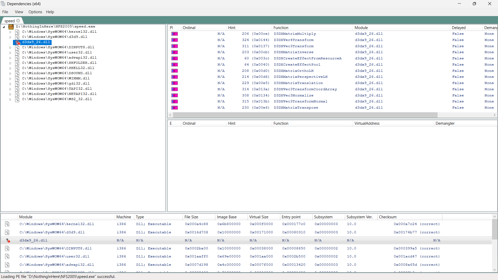Click the import icon for D3DXMatrixPerspectiveLH
This screenshot has width=498, height=280.
click(x=175, y=77)
